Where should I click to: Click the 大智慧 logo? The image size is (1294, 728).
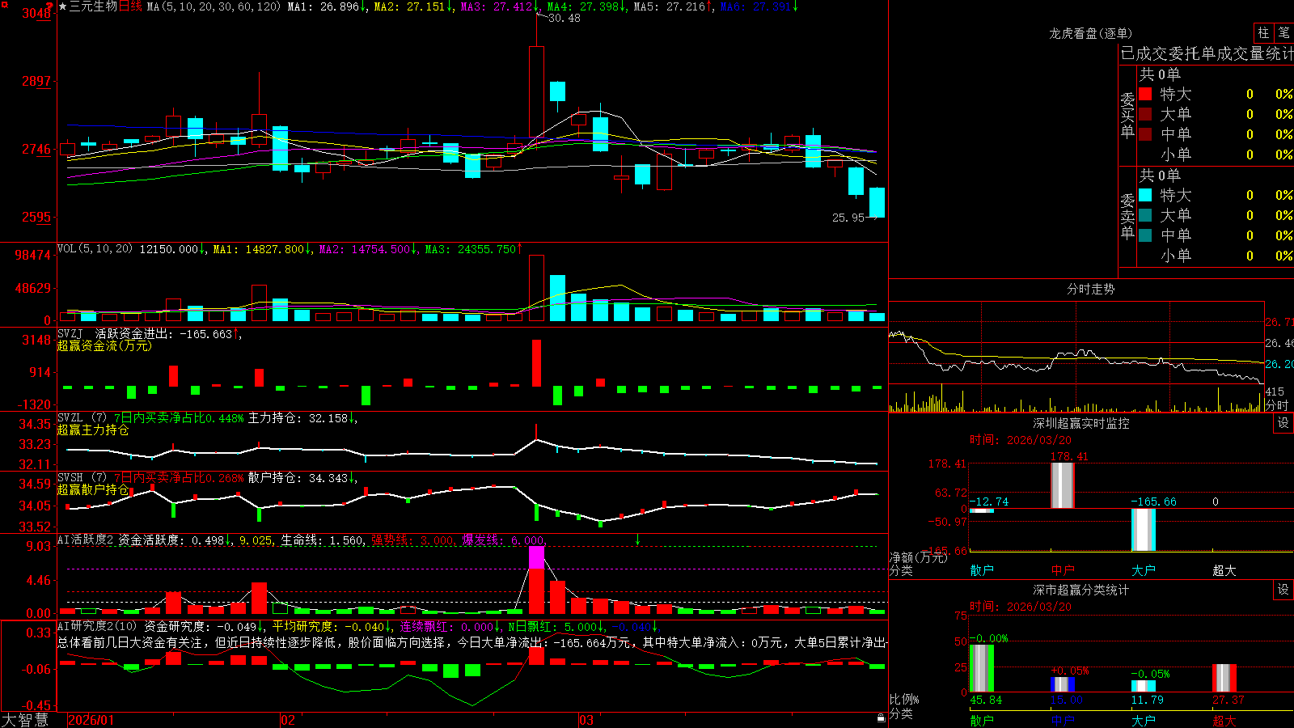[x=25, y=720]
